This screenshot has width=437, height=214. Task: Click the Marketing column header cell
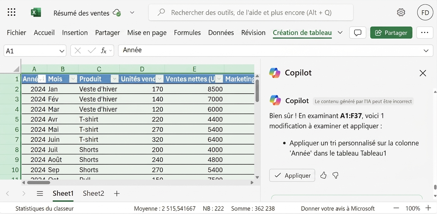239,79
